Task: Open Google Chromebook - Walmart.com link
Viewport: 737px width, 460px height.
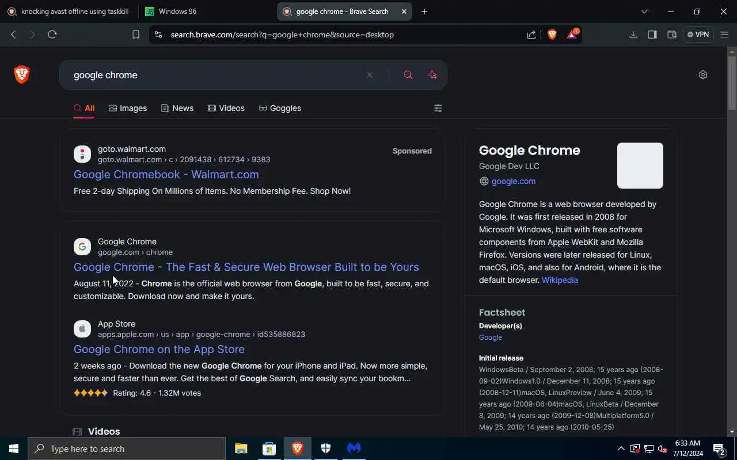Action: [x=166, y=174]
